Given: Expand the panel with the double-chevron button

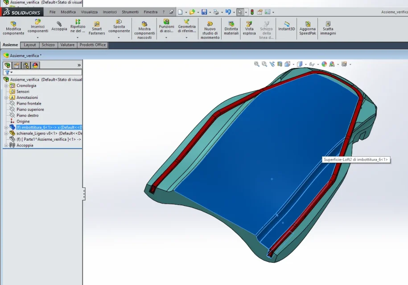Looking at the screenshot, I should coord(79,65).
